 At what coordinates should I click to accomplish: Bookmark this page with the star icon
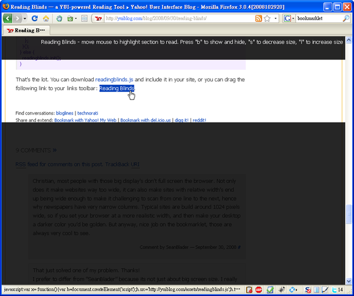point(267,18)
